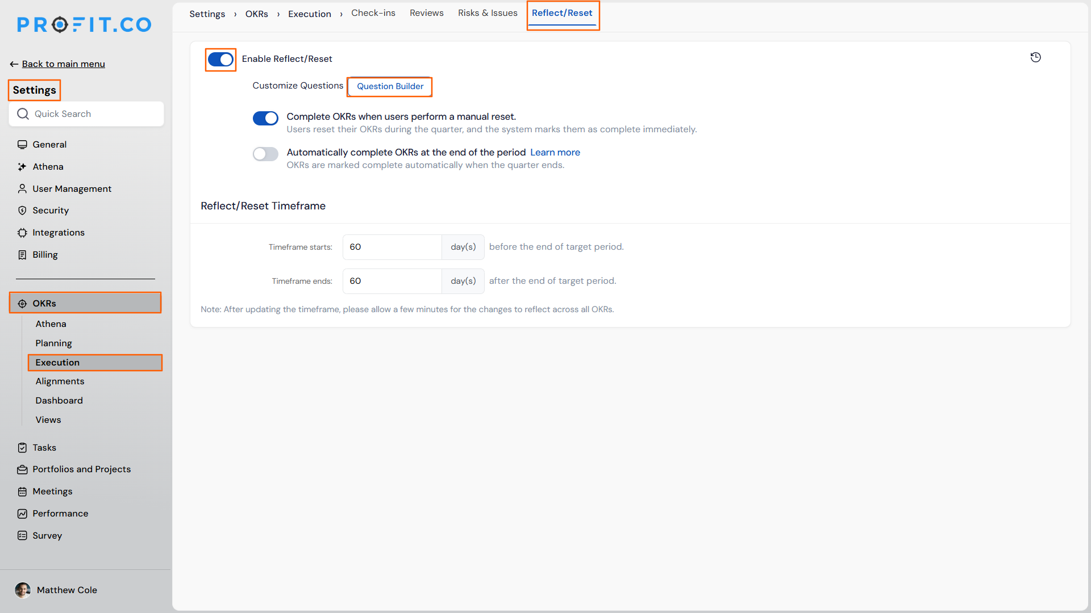Collapse the OKRs section in the sidebar
This screenshot has width=1091, height=613.
coord(85,303)
